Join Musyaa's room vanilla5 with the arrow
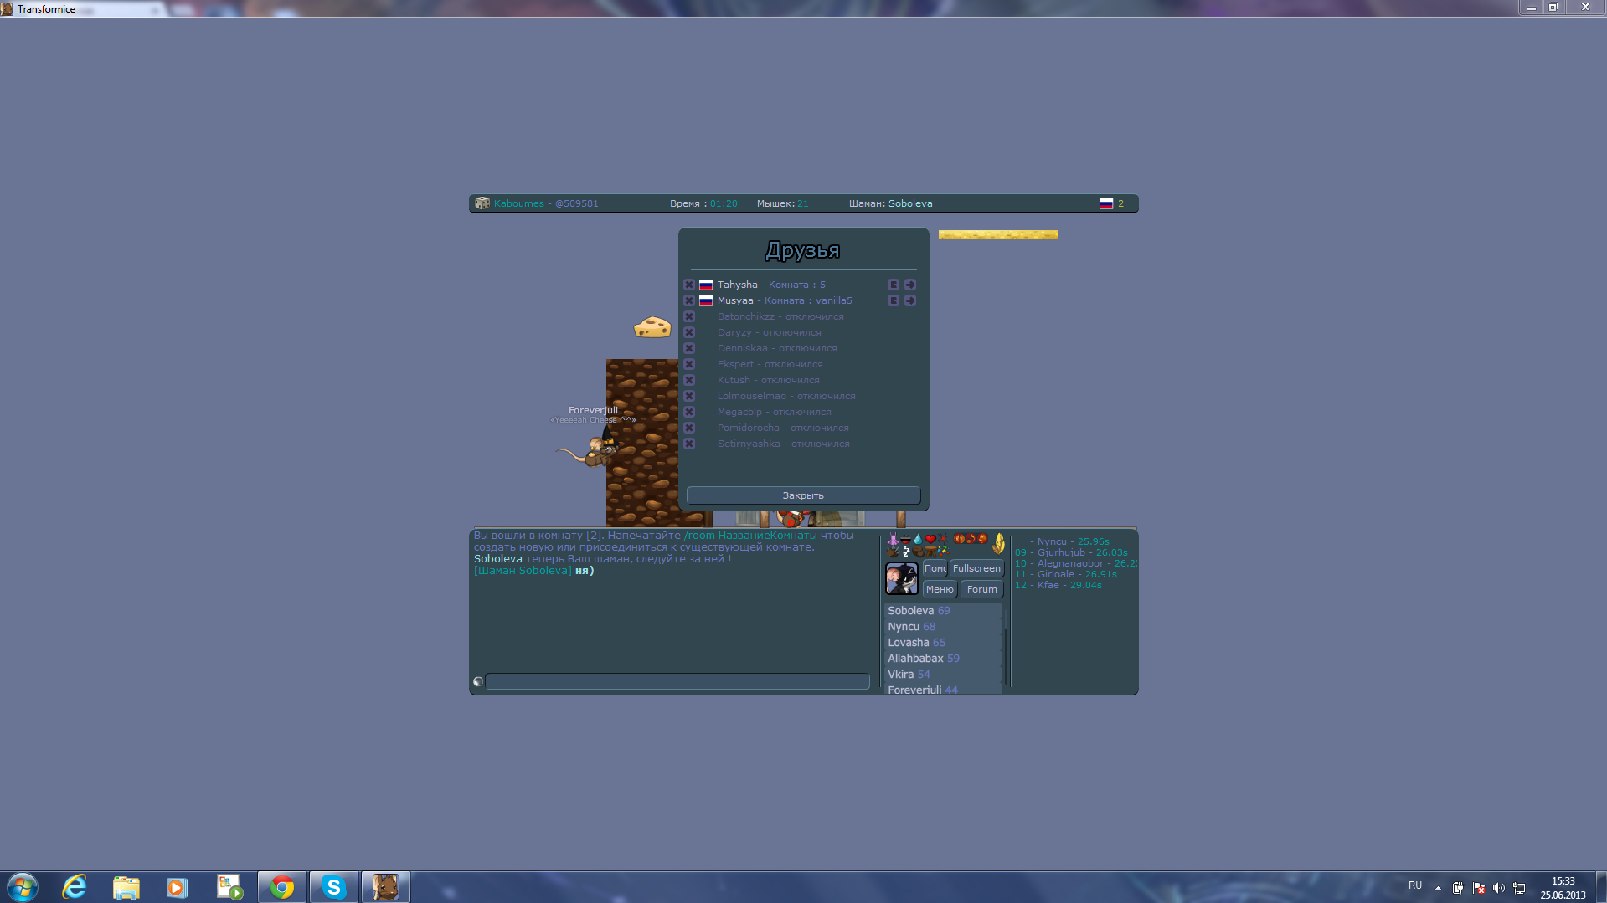 [x=910, y=300]
